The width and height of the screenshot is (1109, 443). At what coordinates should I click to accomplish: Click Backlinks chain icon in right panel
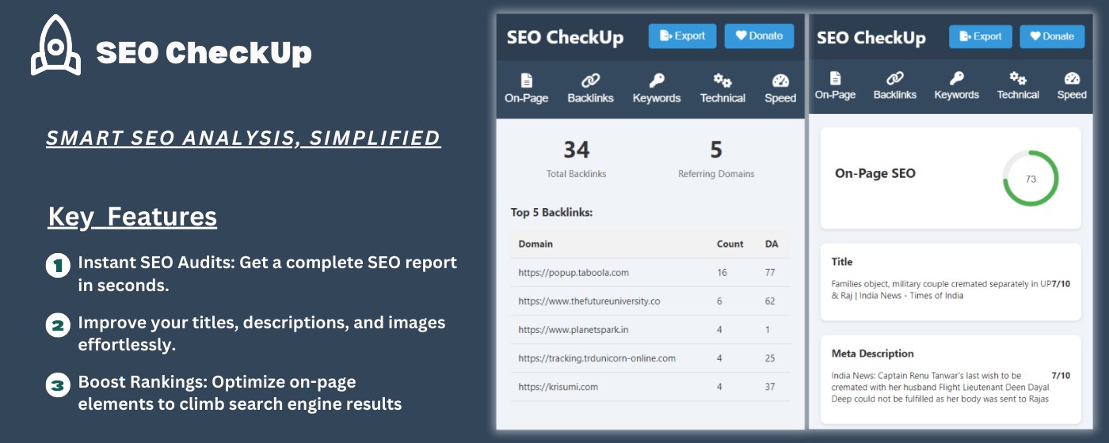coord(895,78)
